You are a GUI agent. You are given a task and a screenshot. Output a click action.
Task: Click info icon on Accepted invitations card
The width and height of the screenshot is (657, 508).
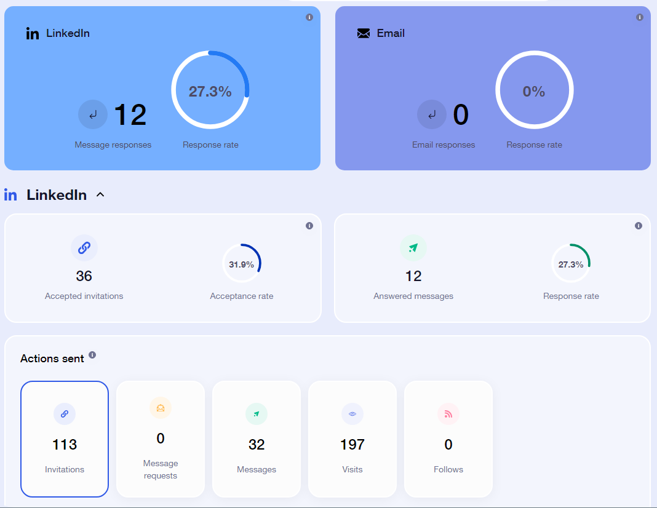click(309, 226)
